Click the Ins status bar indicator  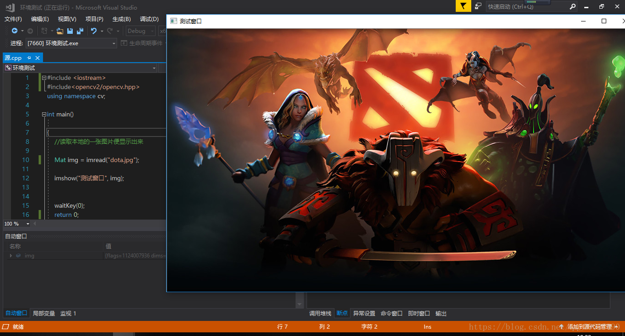tap(427, 326)
